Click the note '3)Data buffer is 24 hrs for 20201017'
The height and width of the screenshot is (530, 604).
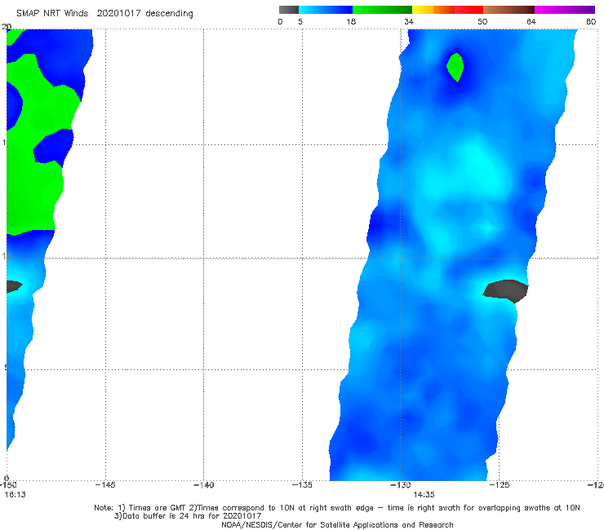188,516
